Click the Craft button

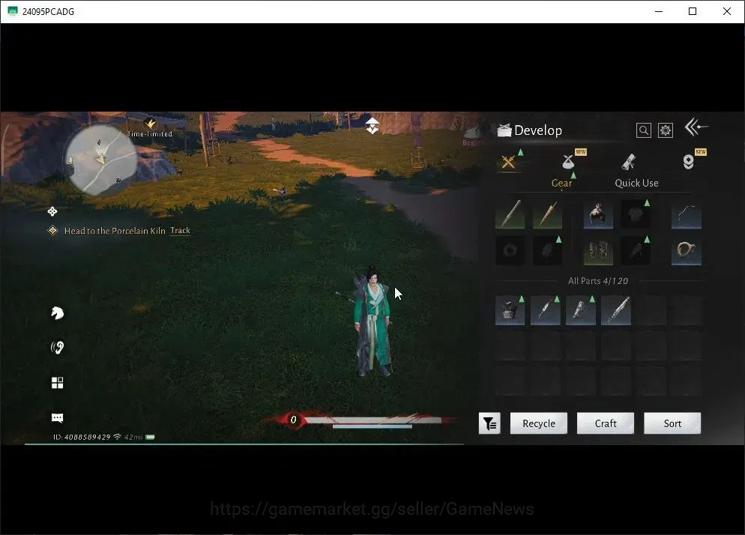click(x=606, y=423)
